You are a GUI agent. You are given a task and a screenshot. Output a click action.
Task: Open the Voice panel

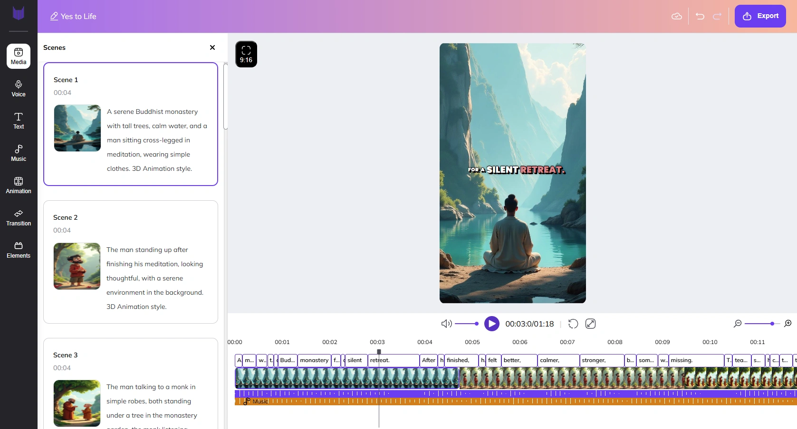click(19, 88)
